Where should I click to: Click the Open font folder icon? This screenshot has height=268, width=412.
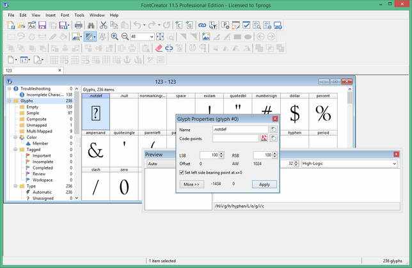[21, 26]
